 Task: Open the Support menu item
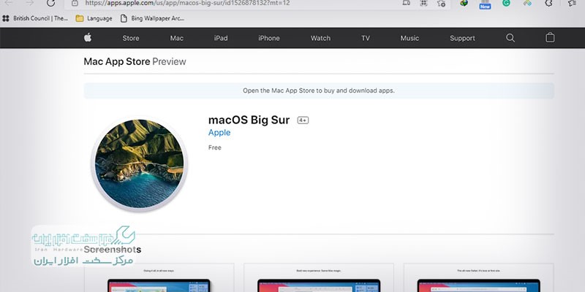(462, 38)
